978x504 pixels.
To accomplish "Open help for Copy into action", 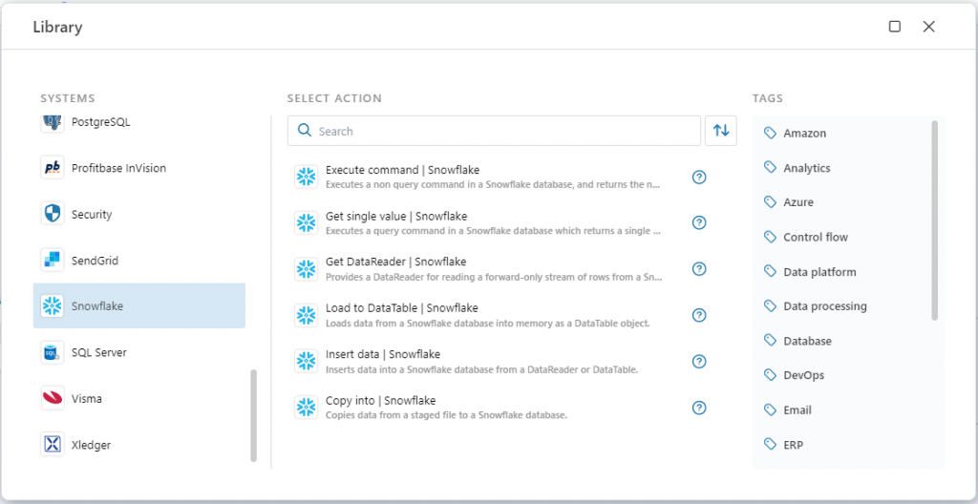I will point(699,408).
